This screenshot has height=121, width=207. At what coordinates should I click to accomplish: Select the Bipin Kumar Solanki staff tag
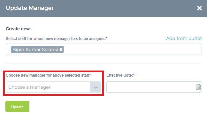[37, 49]
